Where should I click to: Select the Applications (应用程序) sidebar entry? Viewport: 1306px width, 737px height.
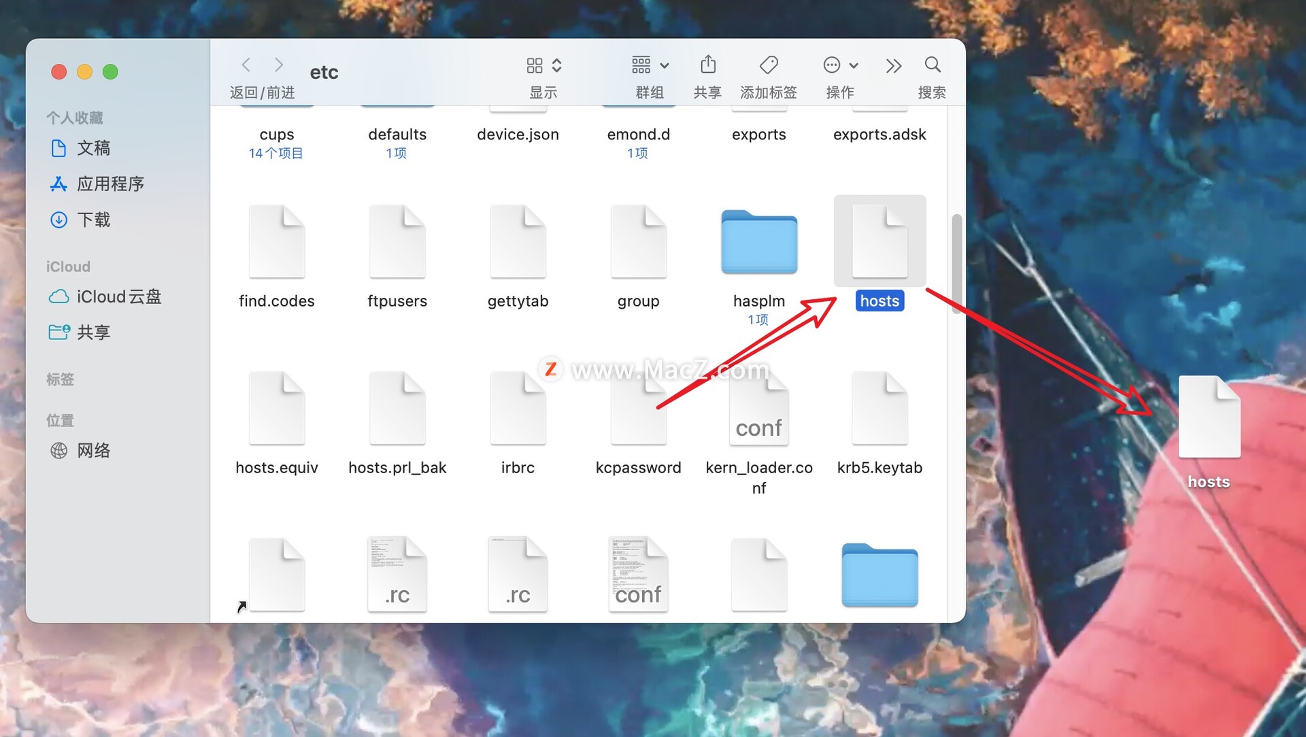pos(109,184)
